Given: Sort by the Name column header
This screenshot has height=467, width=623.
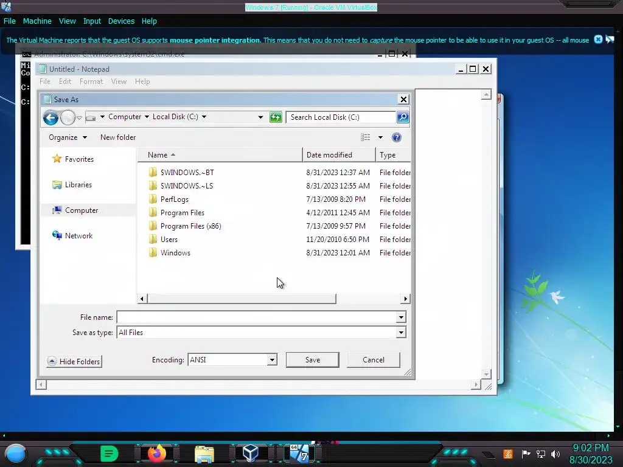Looking at the screenshot, I should pyautogui.click(x=220, y=155).
